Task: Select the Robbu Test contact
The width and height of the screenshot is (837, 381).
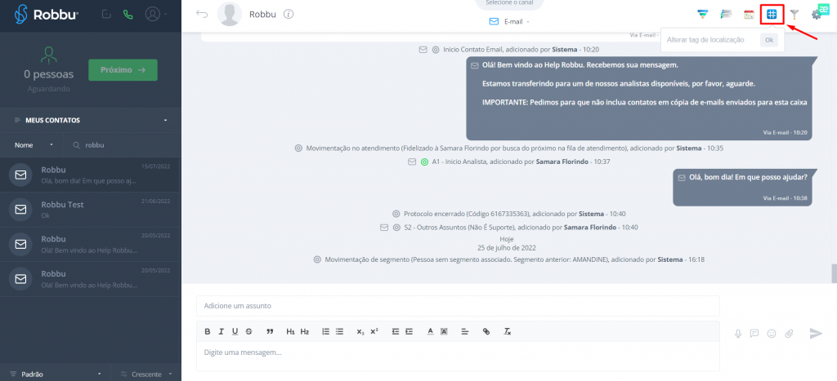Action: pos(90,210)
